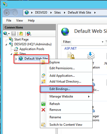Click the Switch to Content View icon

pyautogui.click(x=43, y=125)
